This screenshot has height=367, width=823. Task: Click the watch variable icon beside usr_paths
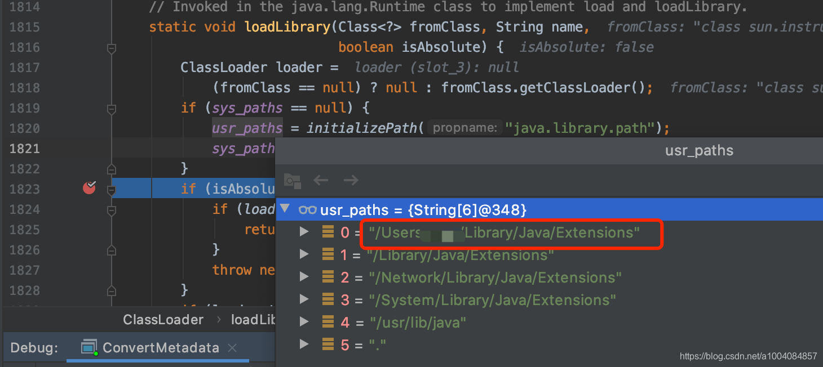307,209
